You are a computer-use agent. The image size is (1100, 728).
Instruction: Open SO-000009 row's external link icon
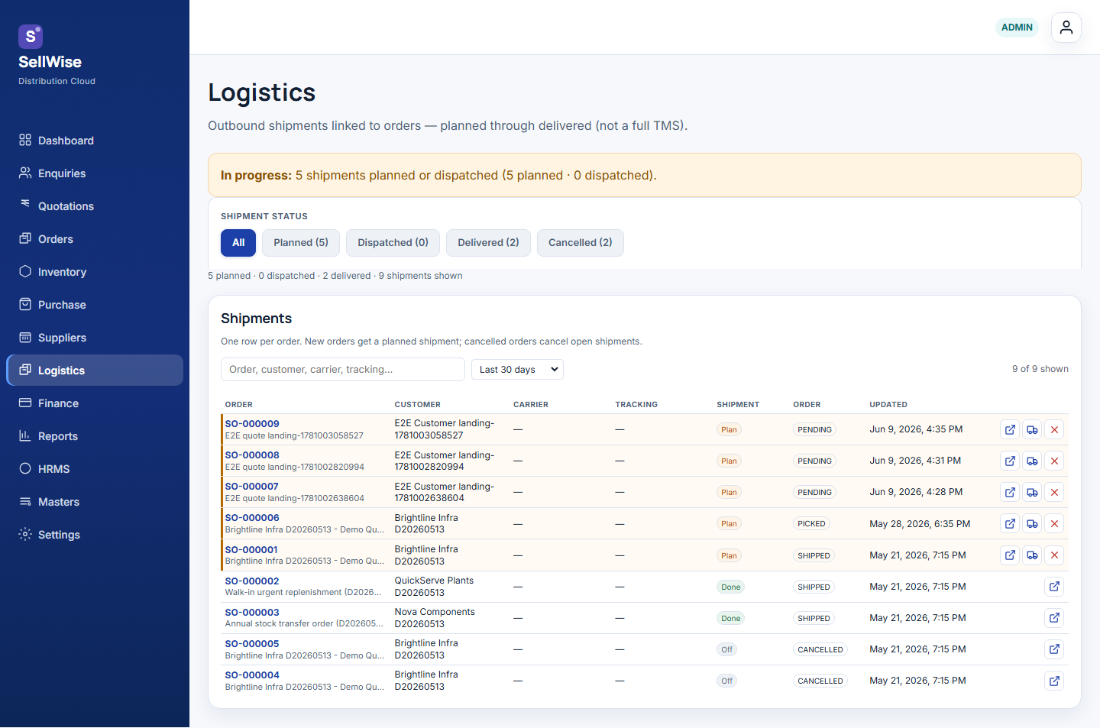[1010, 429]
